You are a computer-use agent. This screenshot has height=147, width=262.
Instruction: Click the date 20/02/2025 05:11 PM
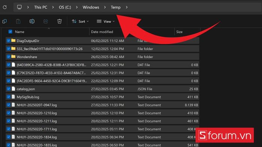pyautogui.click(x=107, y=129)
